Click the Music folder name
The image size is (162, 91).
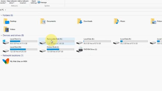pyautogui.click(x=123, y=21)
